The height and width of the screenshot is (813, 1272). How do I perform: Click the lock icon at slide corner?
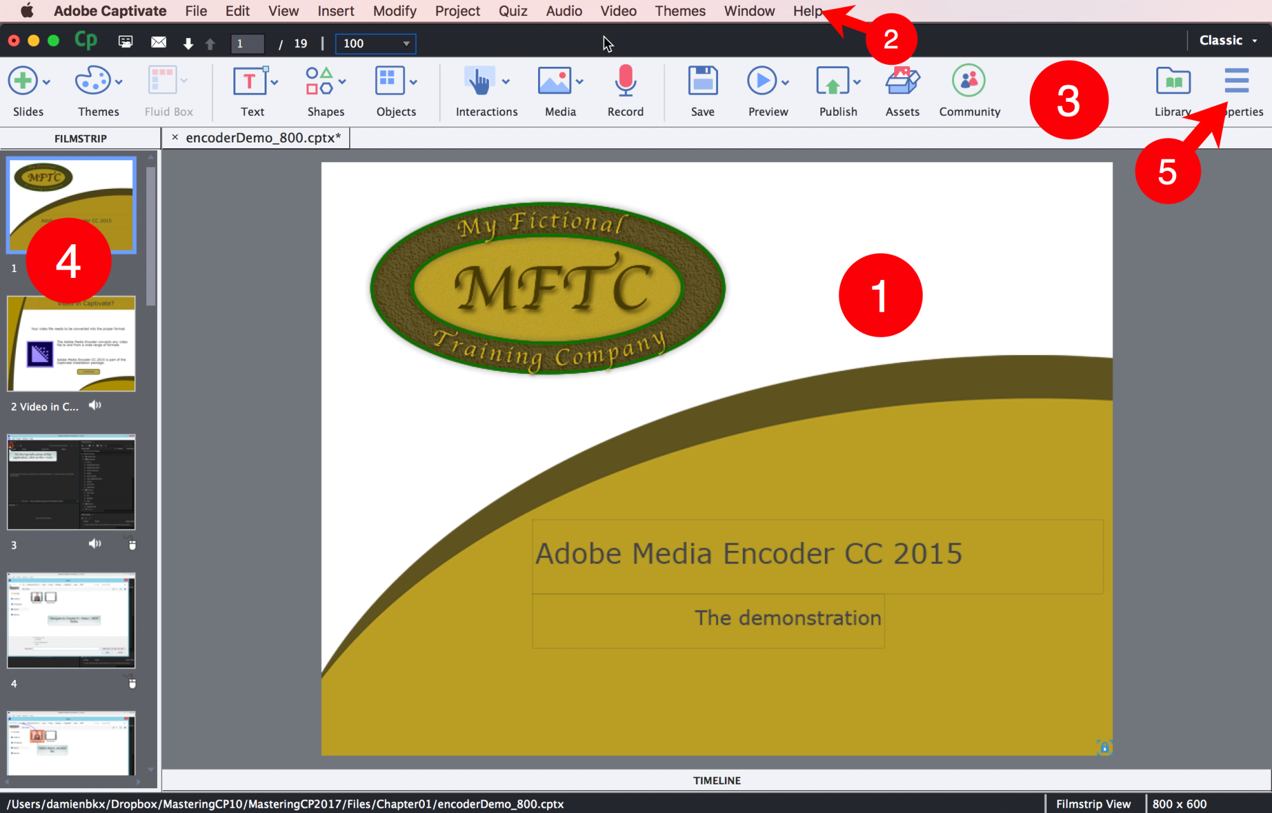(x=1104, y=747)
